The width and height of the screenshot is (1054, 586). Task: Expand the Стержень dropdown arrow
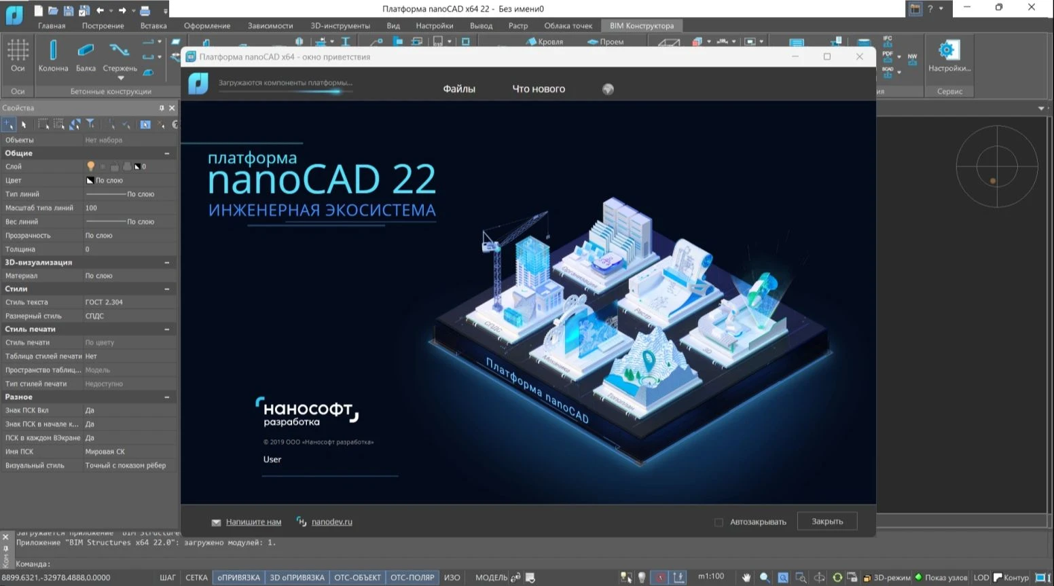pyautogui.click(x=121, y=78)
